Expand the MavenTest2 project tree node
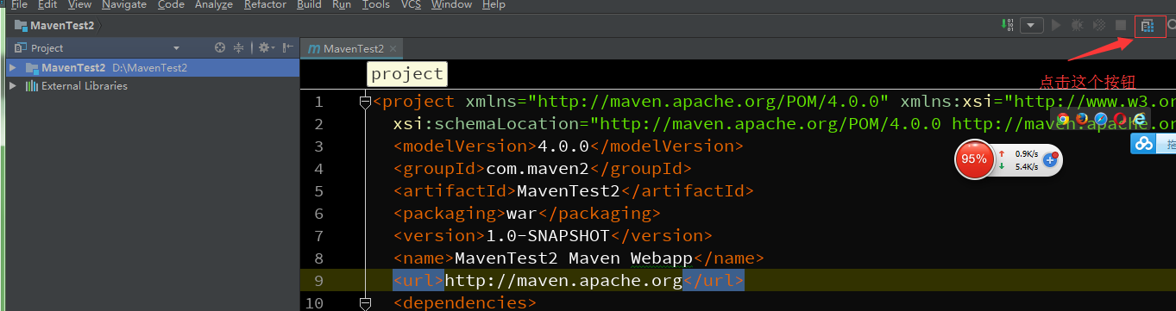Screen dimensions: 1176x311 [x=13, y=67]
